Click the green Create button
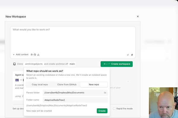This screenshot has width=178, height=118. click(102, 111)
